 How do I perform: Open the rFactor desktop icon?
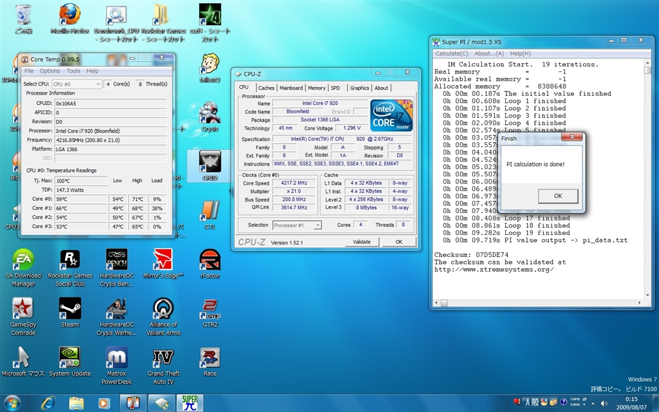point(210,260)
